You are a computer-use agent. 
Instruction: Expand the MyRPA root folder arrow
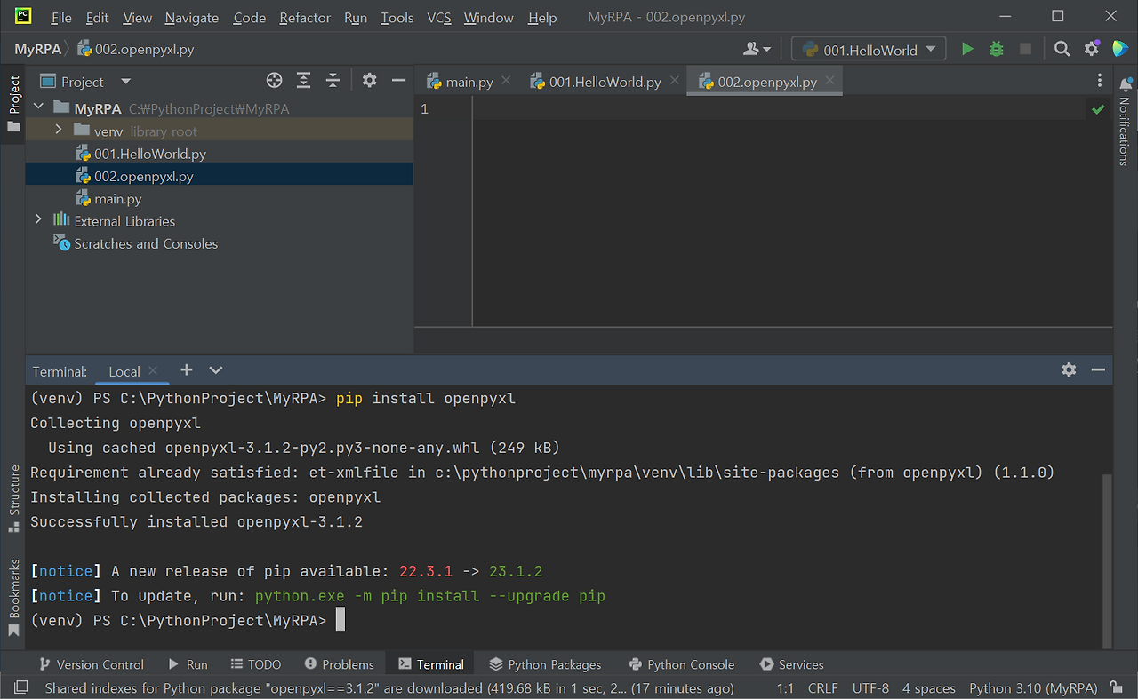coord(38,107)
